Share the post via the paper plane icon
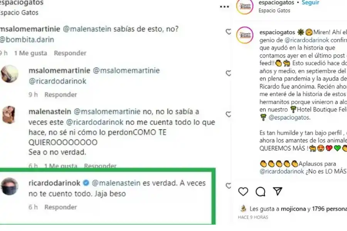Image resolution: width=347 pixels, height=231 pixels. pos(278,191)
